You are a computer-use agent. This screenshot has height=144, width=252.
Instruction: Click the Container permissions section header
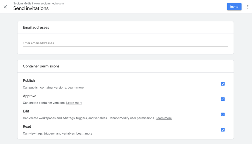41,66
